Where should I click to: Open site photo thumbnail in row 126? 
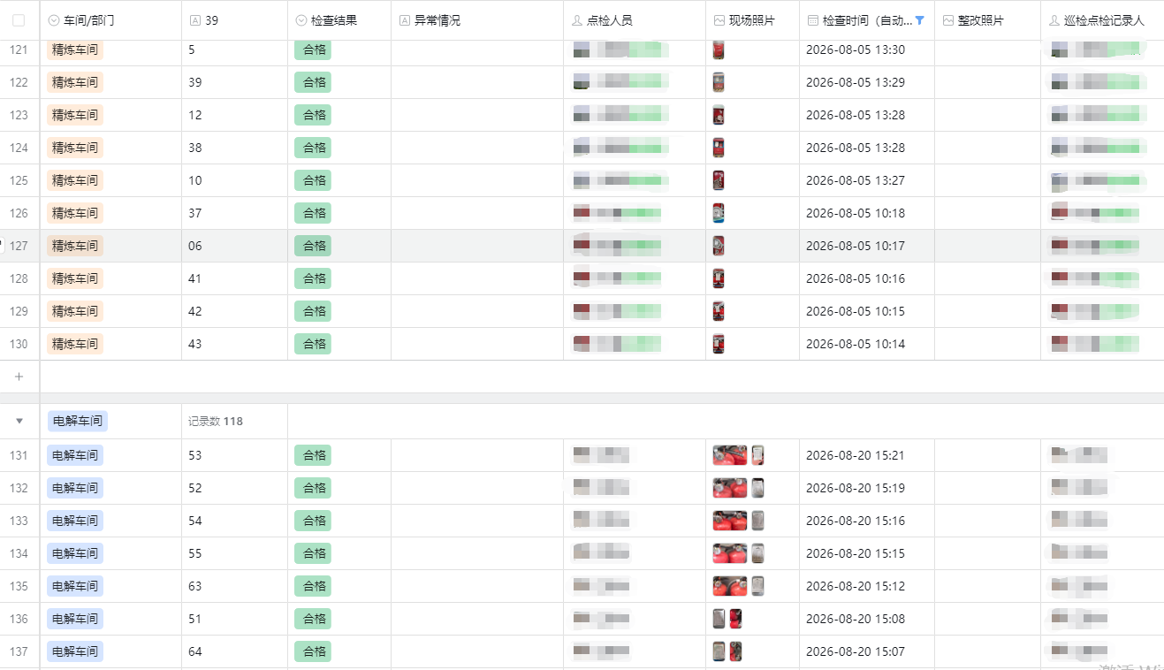719,213
